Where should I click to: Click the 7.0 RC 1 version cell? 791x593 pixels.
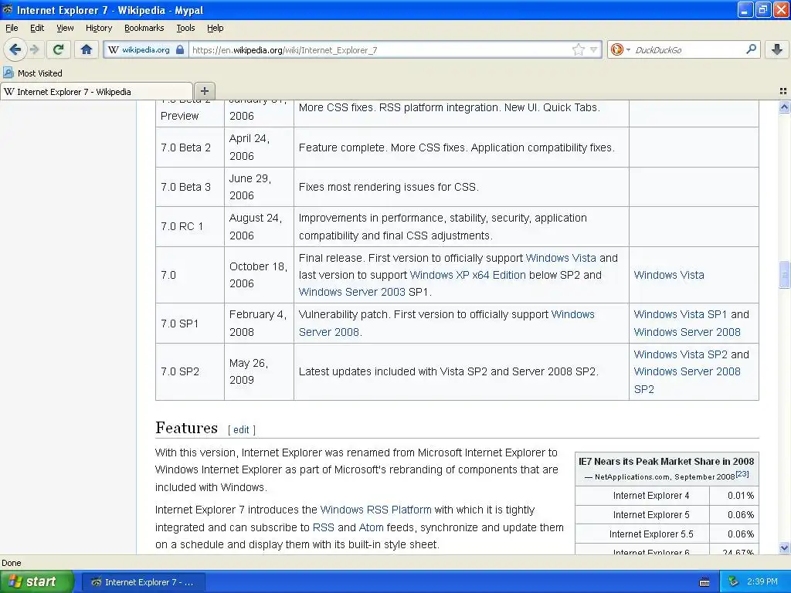(x=190, y=226)
